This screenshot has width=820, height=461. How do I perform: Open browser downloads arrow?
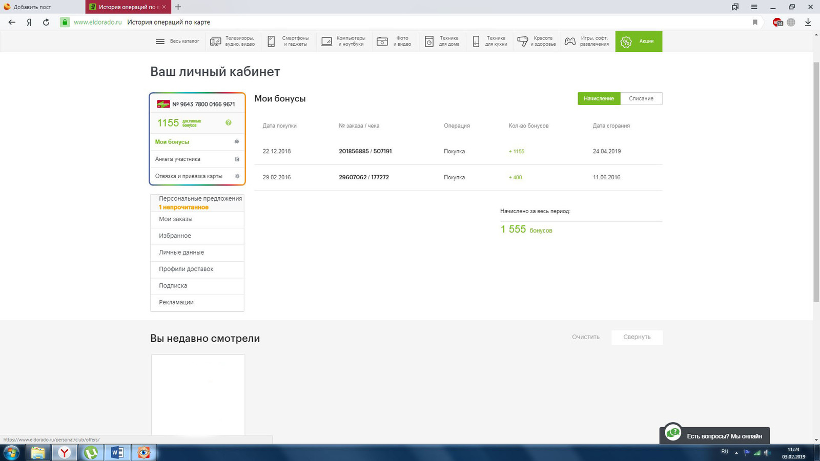click(808, 22)
